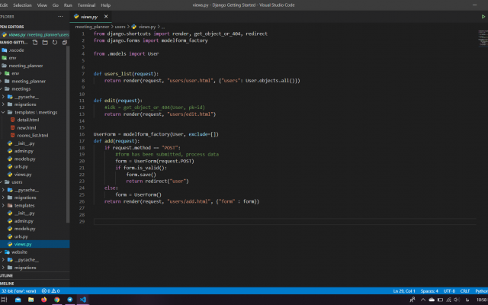The height and width of the screenshot is (305, 488).
Task: Click the code minimap
Action: pyautogui.click(x=483, y=38)
